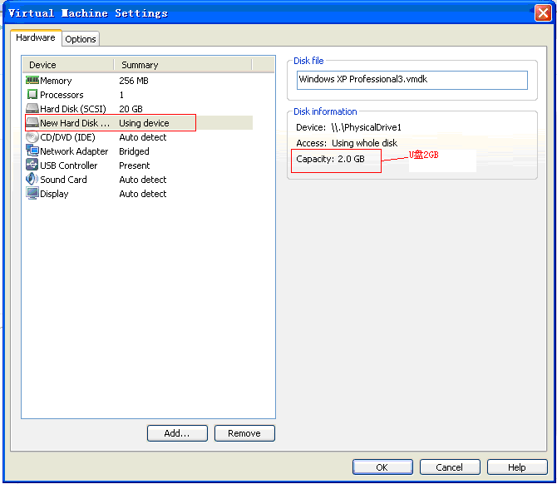
Task: Select the Display row label
Action: (54, 194)
